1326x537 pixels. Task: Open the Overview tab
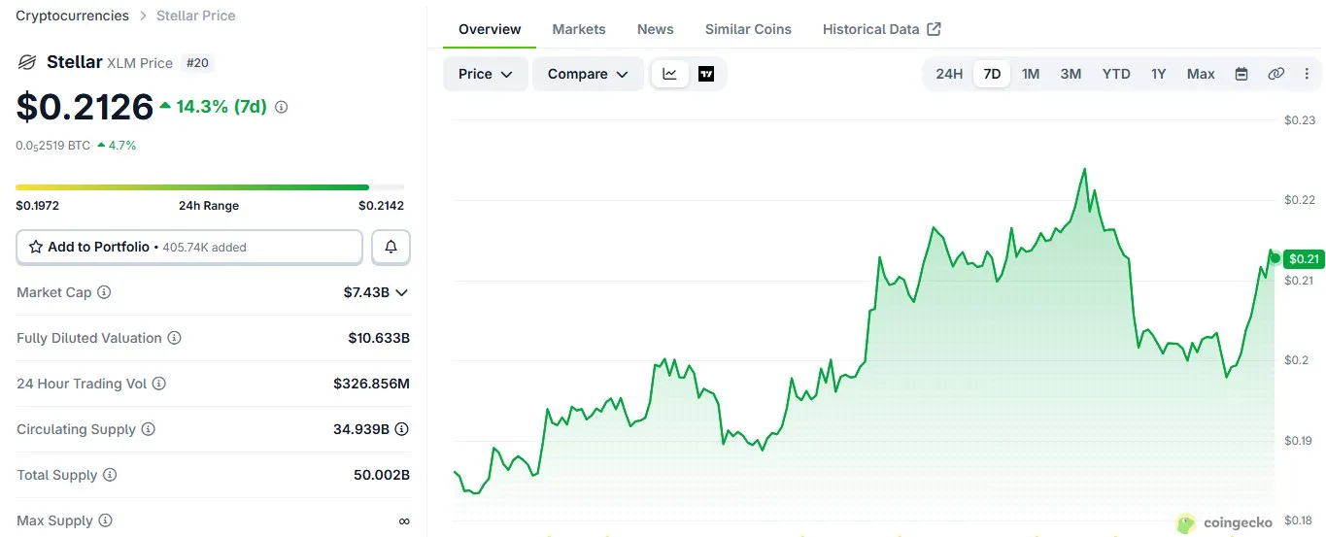(x=490, y=29)
